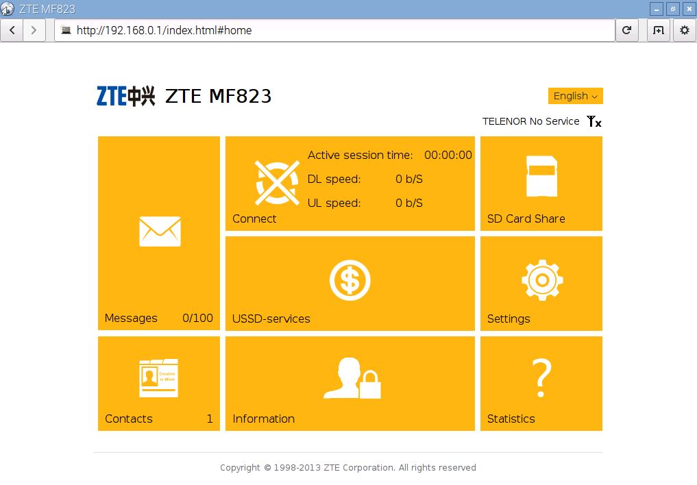Click browser app icon in title bar
This screenshot has width=697, height=485.
pos(8,8)
